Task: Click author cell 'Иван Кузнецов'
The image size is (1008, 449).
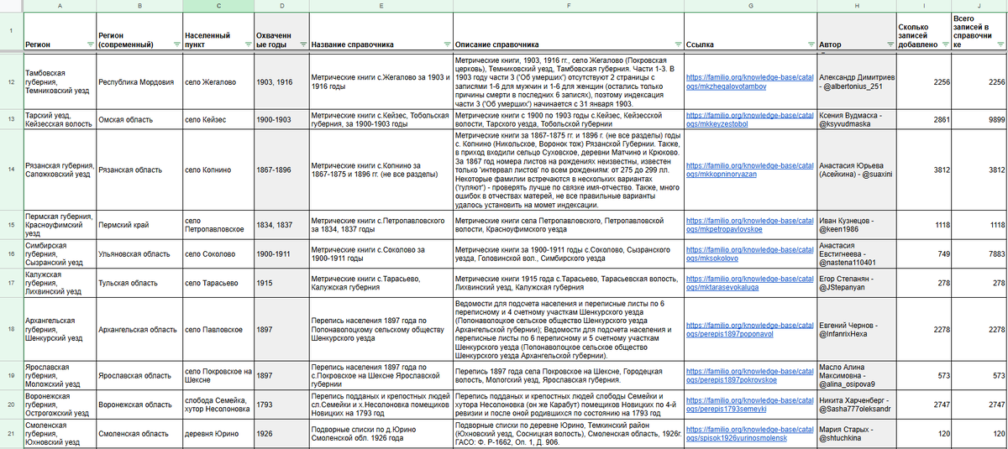Action: (x=857, y=224)
